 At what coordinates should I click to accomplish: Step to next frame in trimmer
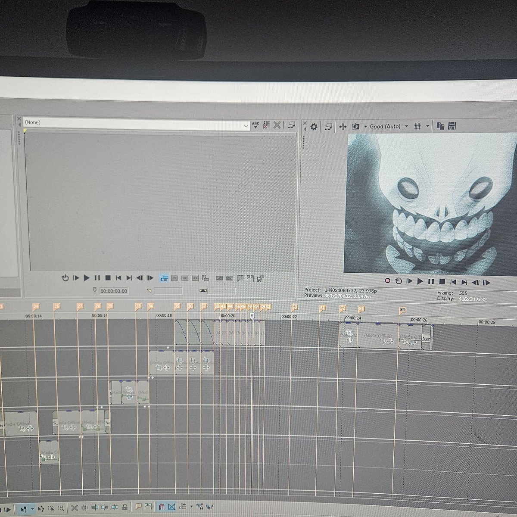(150, 278)
